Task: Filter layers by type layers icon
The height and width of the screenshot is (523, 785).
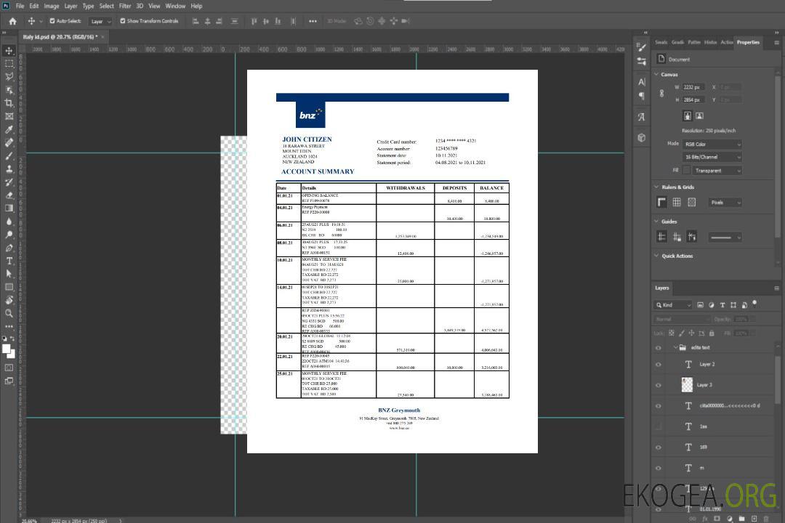Action: (722, 305)
